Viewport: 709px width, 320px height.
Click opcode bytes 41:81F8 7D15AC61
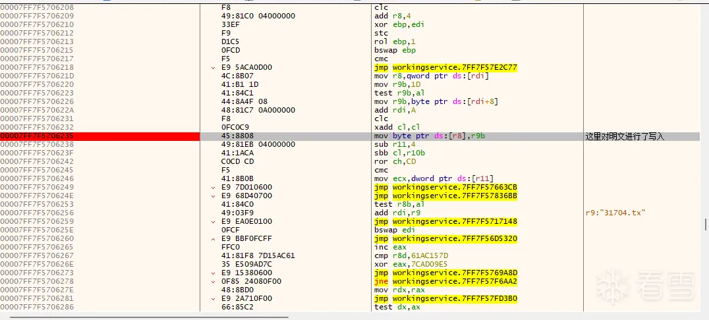[x=258, y=256]
